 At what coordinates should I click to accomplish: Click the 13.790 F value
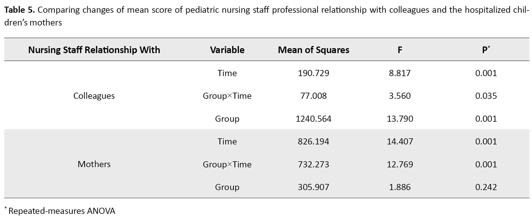coord(399,119)
